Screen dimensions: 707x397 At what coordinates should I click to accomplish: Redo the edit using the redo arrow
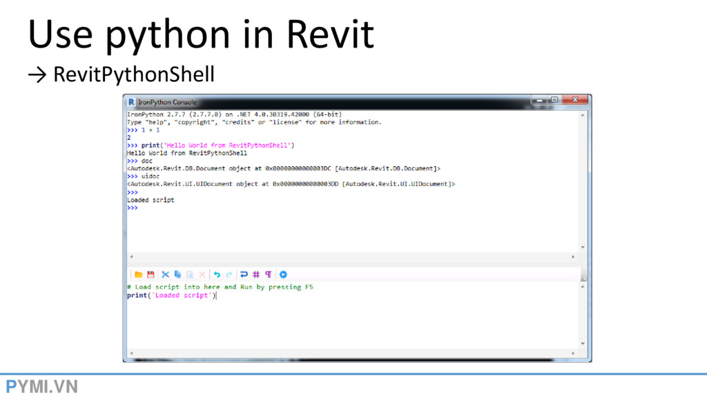click(229, 274)
